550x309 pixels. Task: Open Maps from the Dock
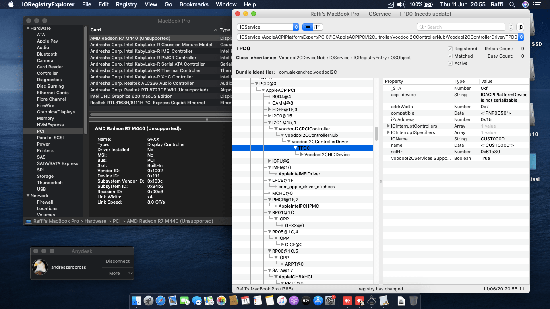[x=209, y=300]
